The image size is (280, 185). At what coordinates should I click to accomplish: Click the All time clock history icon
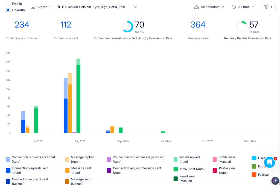coord(234,7)
